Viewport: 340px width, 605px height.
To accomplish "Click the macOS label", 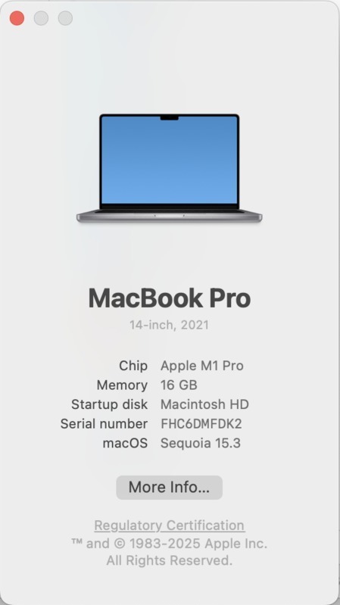I will (x=125, y=443).
